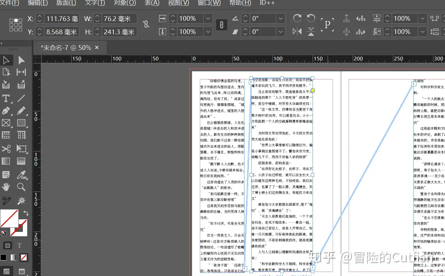Click the select container icon
445x276 pixels.
346,18
